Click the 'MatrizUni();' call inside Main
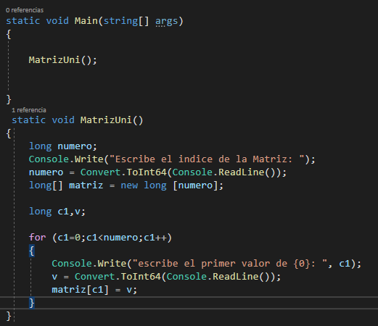This screenshot has height=326, width=378. click(63, 60)
